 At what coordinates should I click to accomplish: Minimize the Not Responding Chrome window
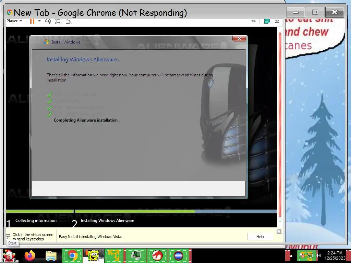[x=295, y=12]
